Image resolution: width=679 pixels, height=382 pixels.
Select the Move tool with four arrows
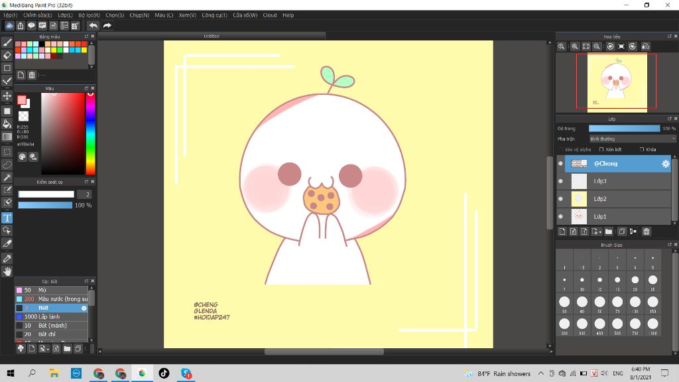[7, 95]
